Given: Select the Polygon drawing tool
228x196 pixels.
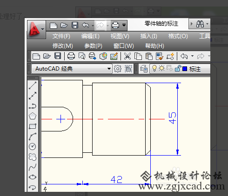Looking at the screenshot, I should 33,116.
